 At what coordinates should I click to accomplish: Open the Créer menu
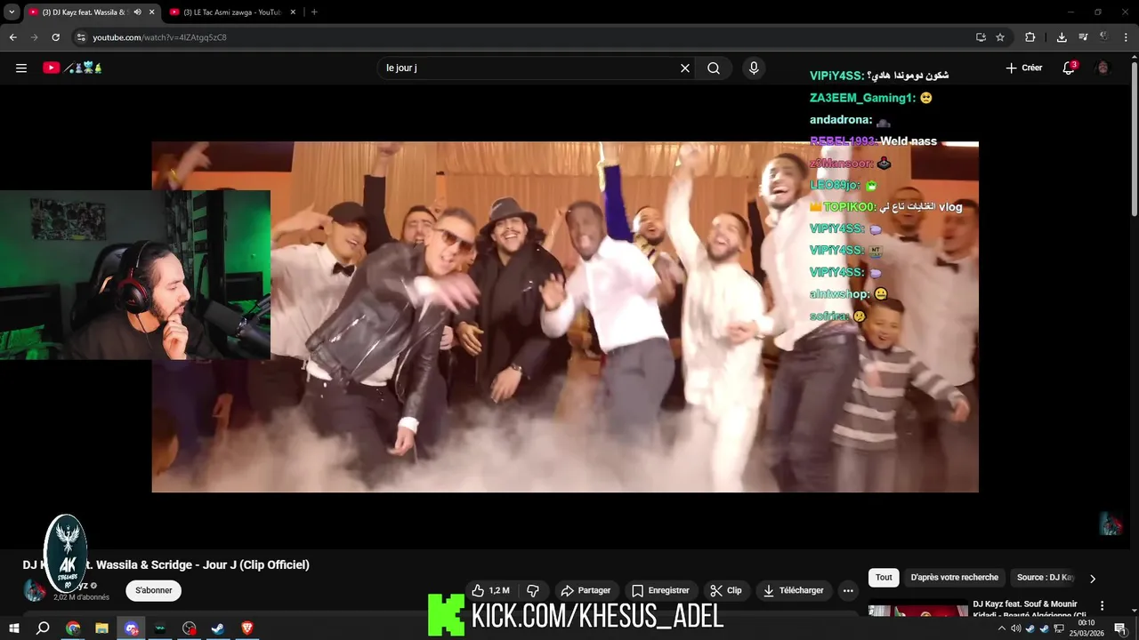pos(1023,68)
